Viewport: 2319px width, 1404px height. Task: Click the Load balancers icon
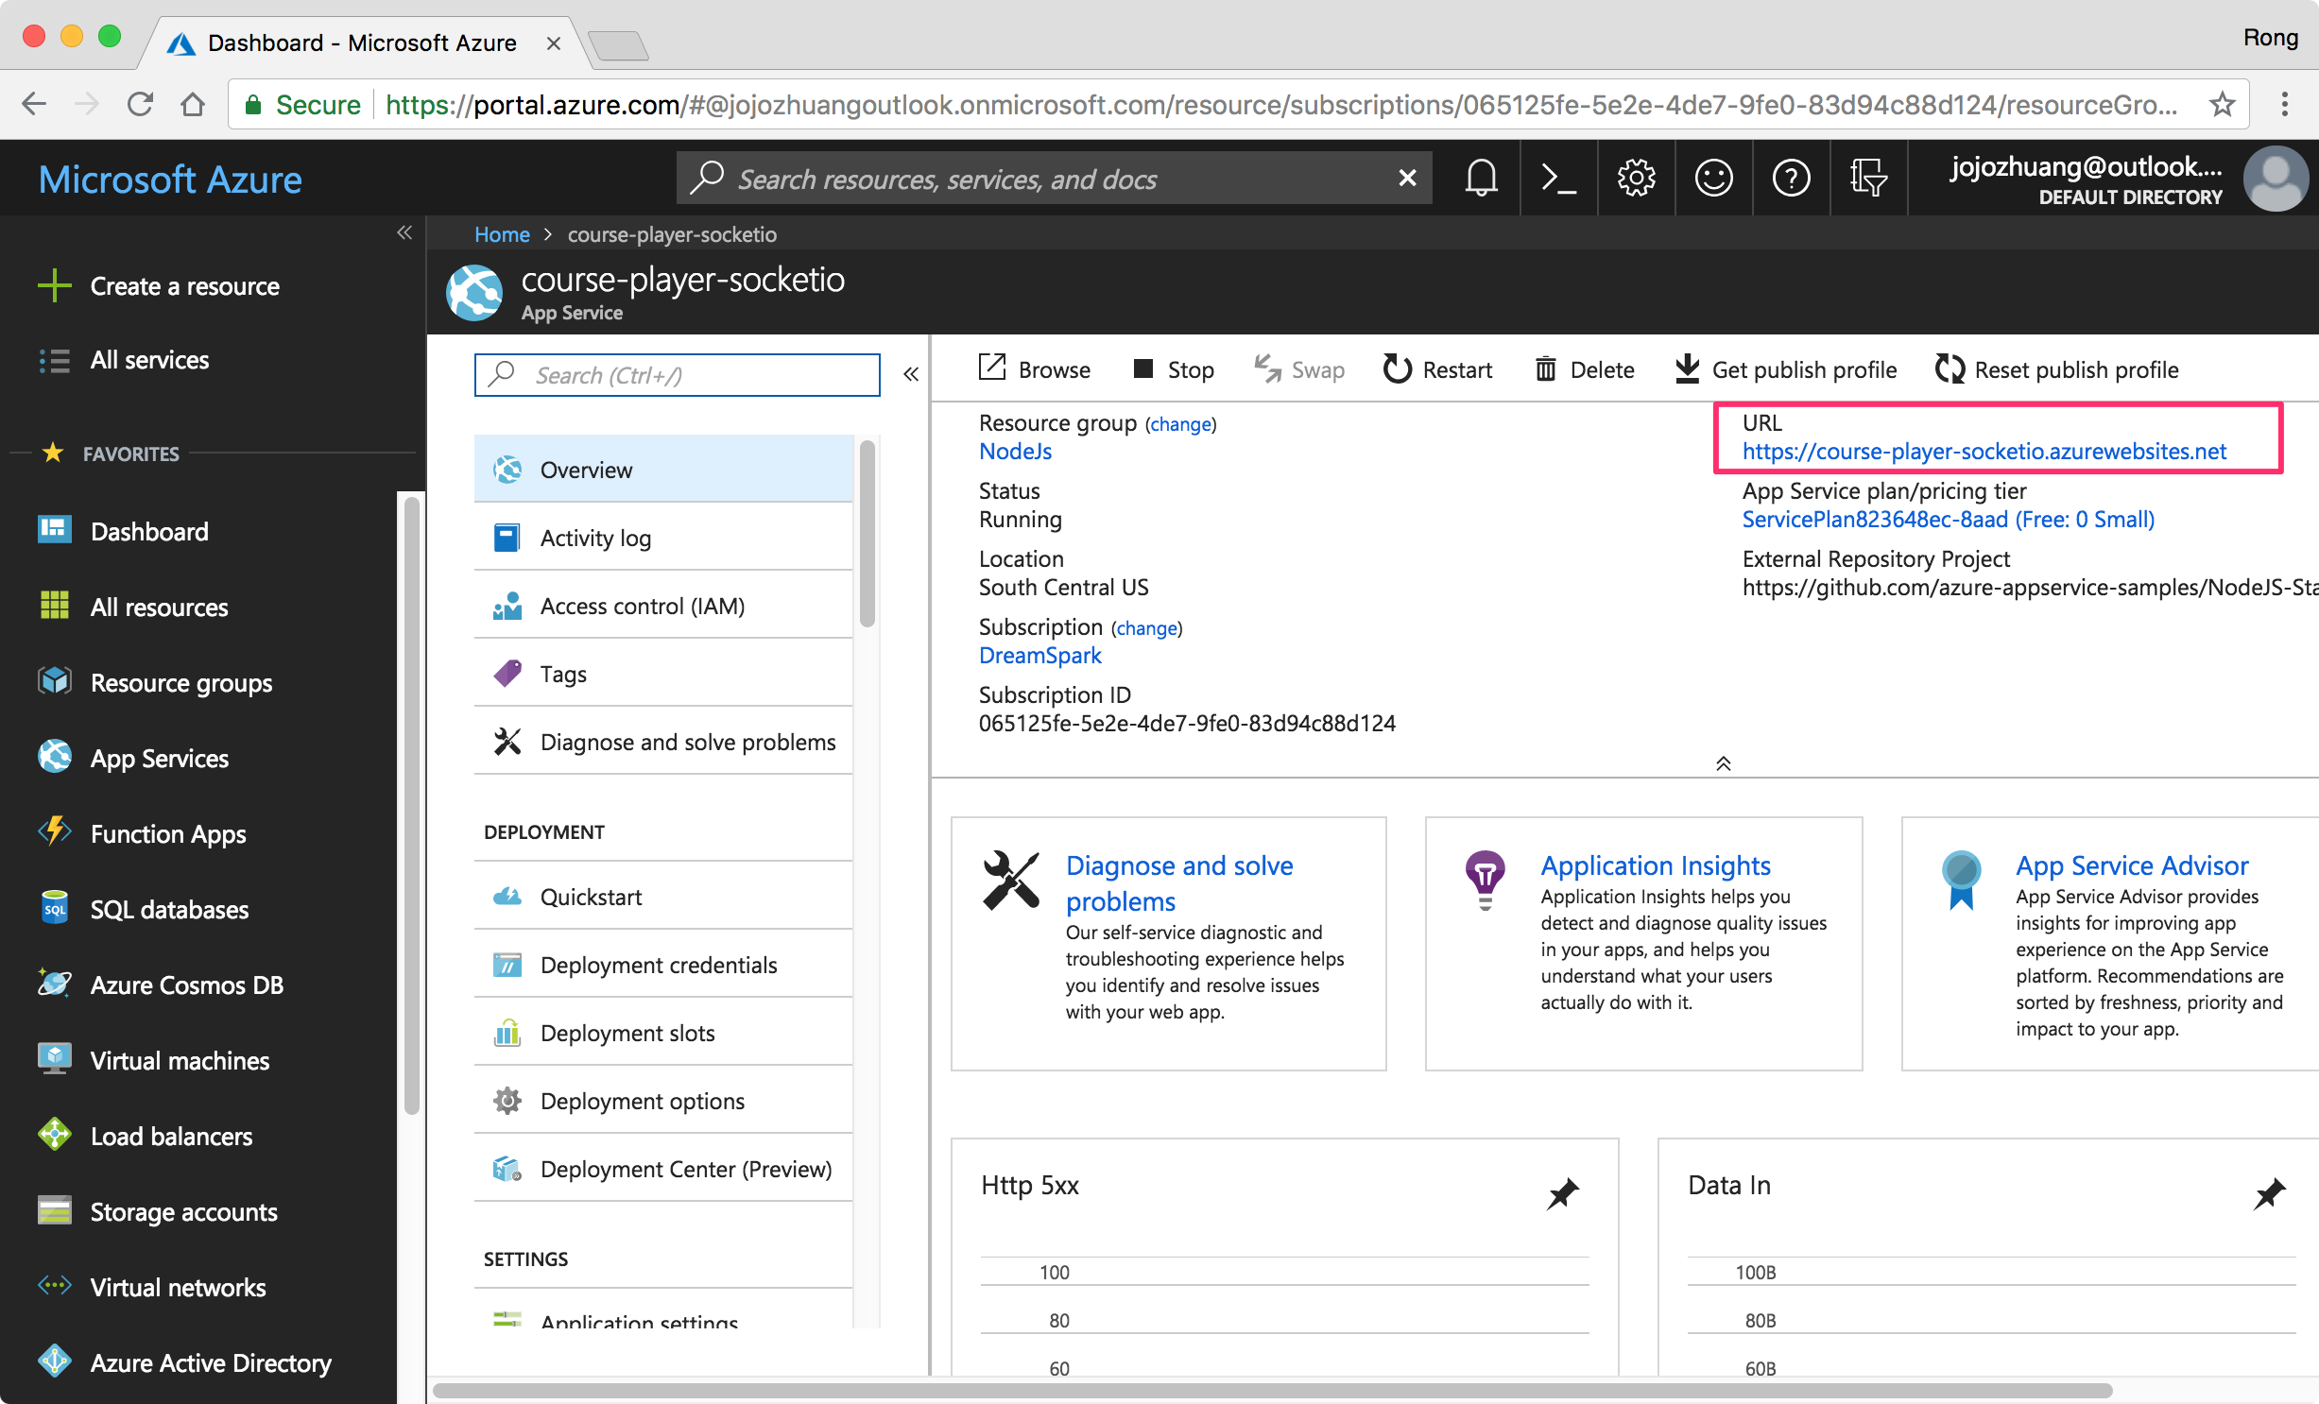point(55,1135)
